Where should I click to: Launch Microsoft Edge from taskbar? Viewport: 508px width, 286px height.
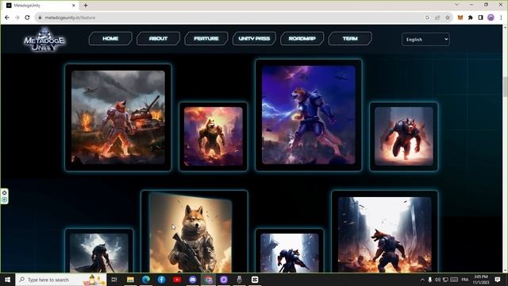click(146, 280)
